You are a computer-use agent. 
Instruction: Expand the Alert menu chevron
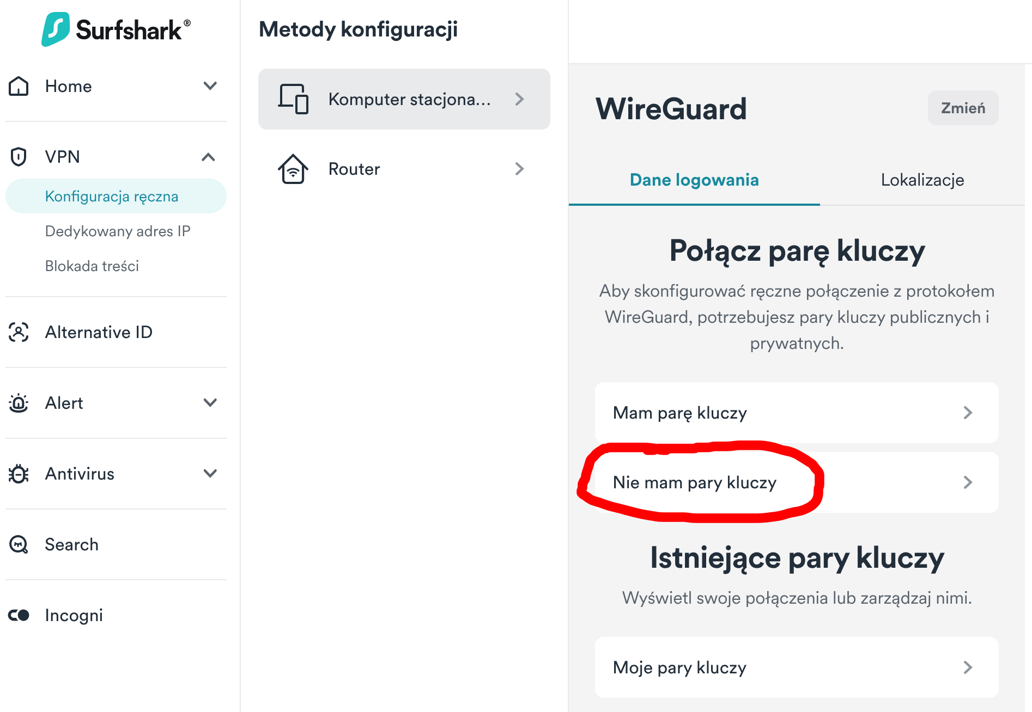(x=210, y=403)
